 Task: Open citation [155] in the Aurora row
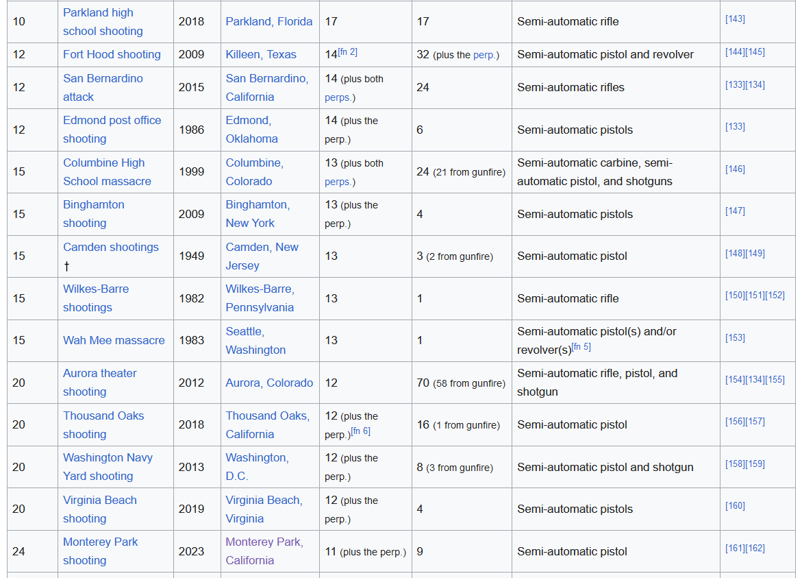point(775,380)
